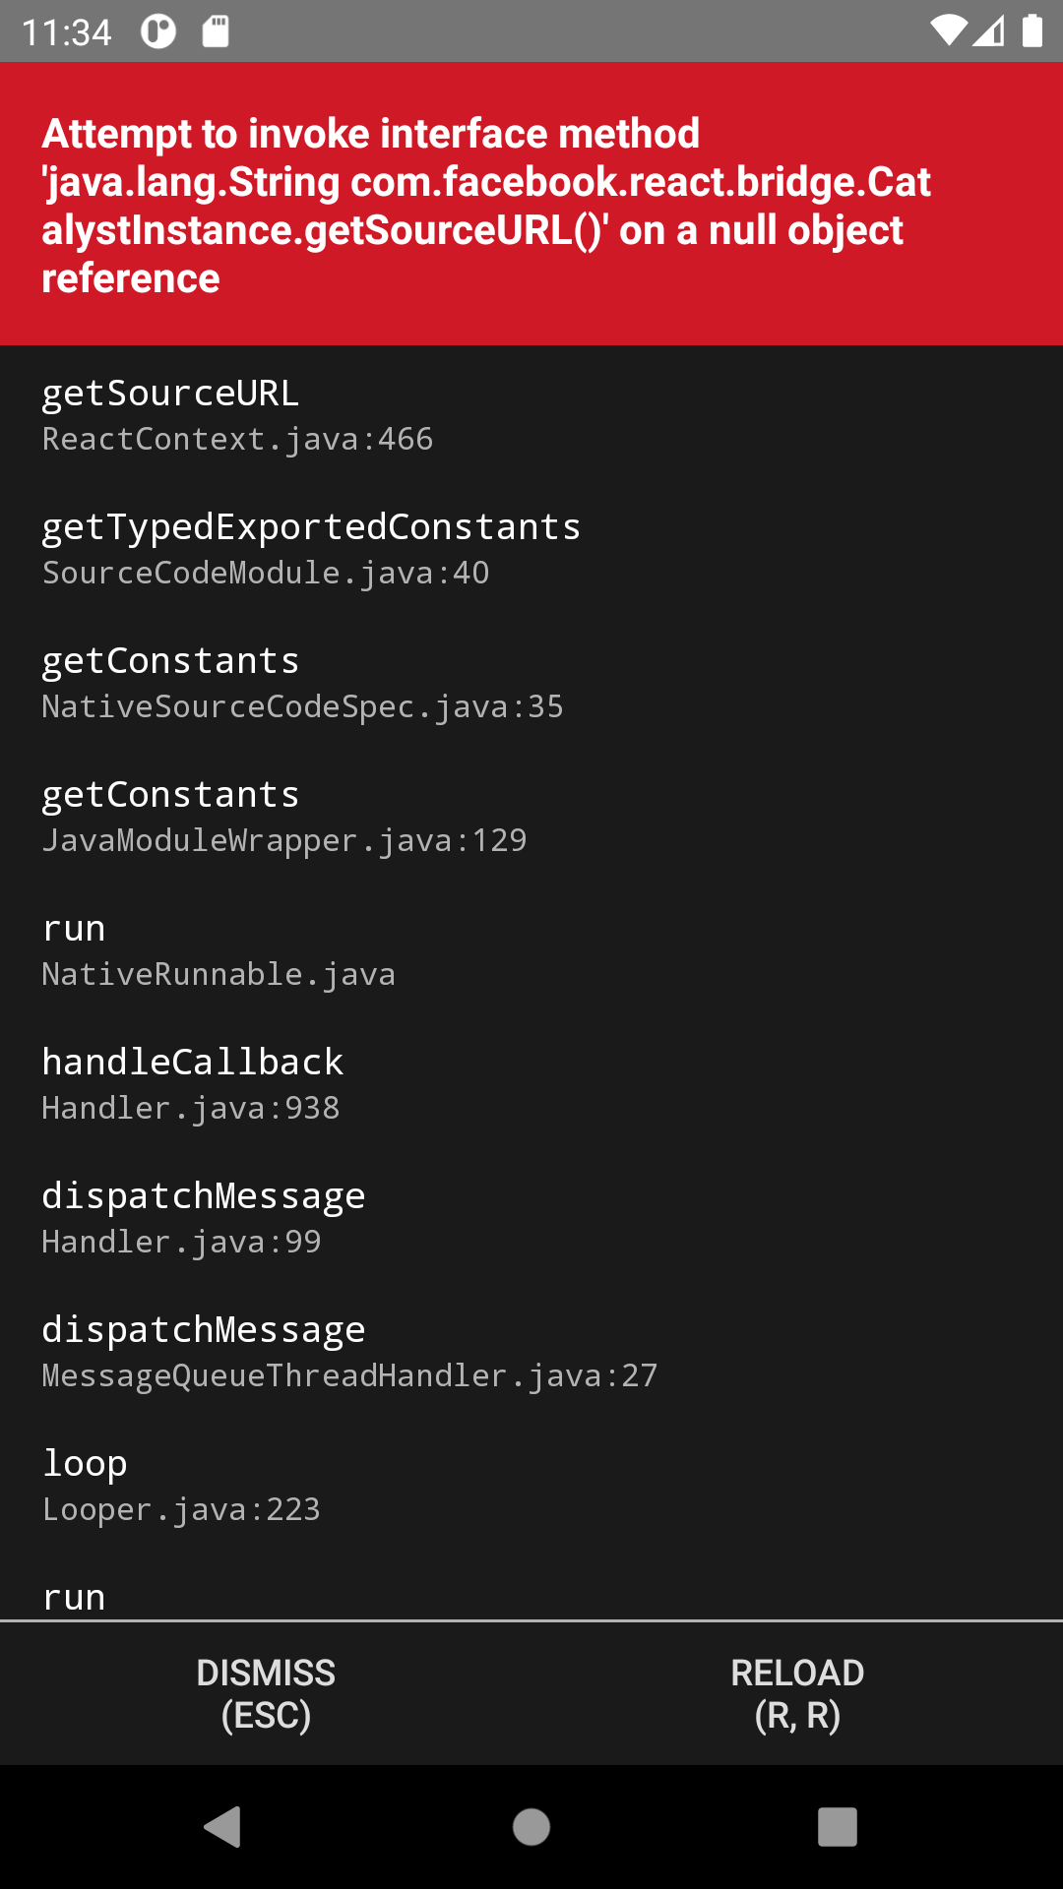Open dispatchMessage Handler.java:99 stack frame
Viewport: 1063px width, 1889px height.
click(531, 1217)
